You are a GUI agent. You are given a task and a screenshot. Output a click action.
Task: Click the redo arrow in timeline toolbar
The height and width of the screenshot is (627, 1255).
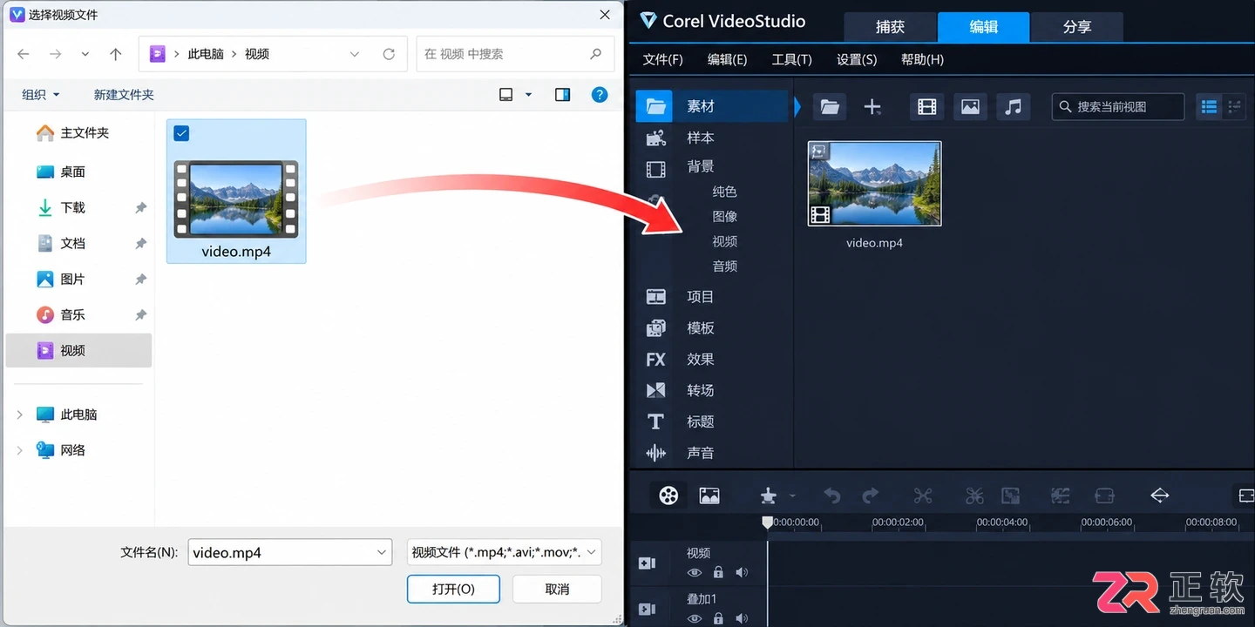870,496
